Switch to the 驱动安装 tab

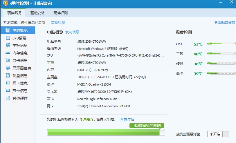[x=37, y=13]
